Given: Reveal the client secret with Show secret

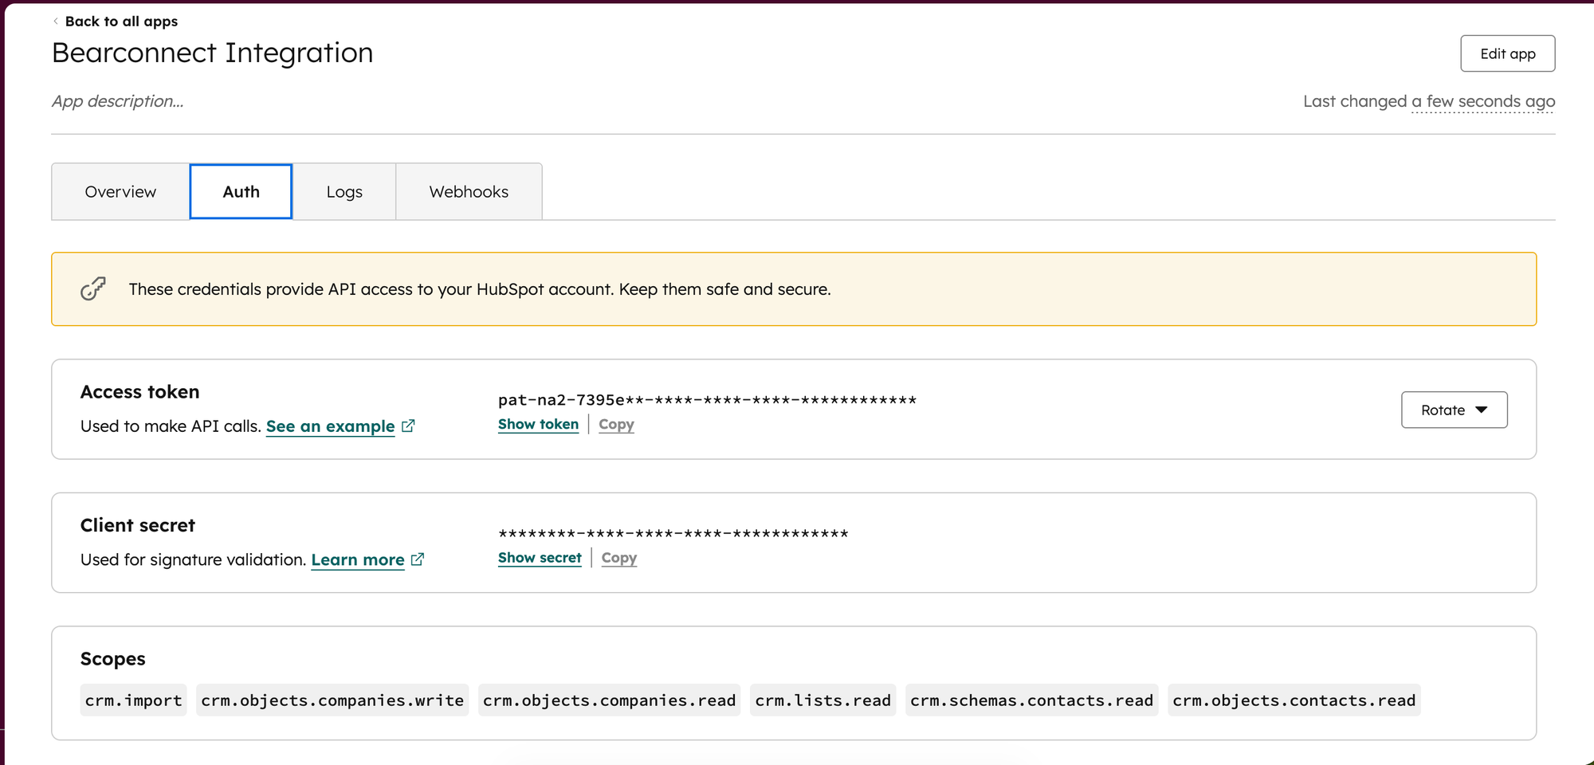Looking at the screenshot, I should (540, 558).
